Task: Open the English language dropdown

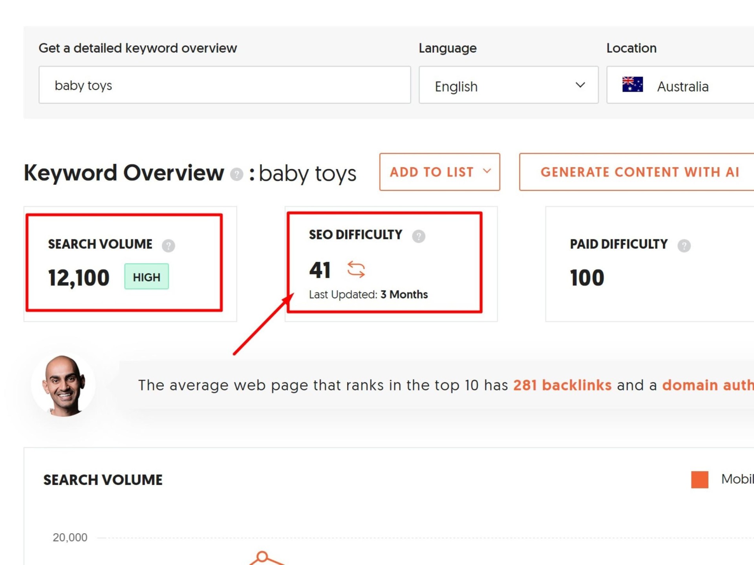Action: (x=508, y=85)
